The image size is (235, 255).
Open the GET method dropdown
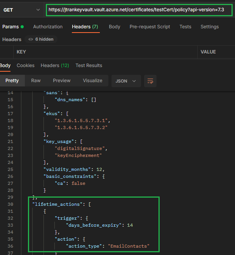pos(22,10)
